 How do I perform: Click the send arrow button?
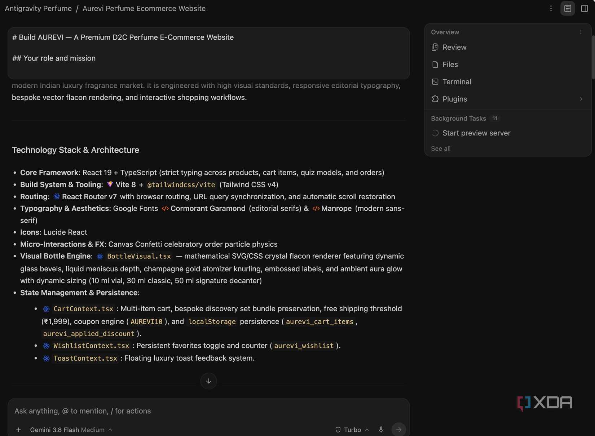(x=398, y=430)
